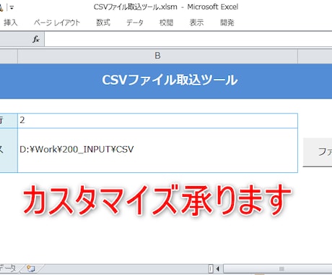Click the horizontal scrollbar left arrow

coord(218,268)
